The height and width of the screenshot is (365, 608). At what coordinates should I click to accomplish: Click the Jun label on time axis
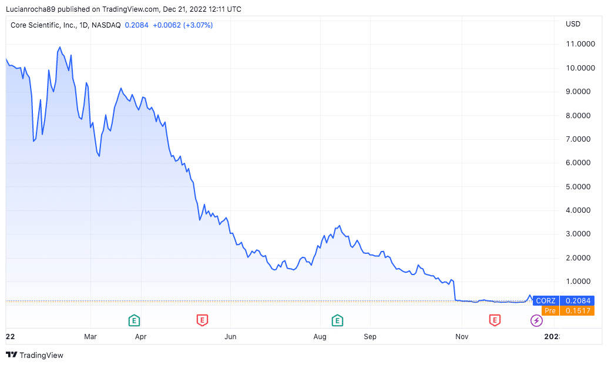coord(230,337)
